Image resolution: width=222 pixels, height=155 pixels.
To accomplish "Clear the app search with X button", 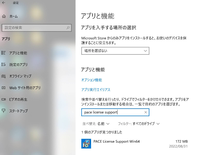I will coord(146,112).
